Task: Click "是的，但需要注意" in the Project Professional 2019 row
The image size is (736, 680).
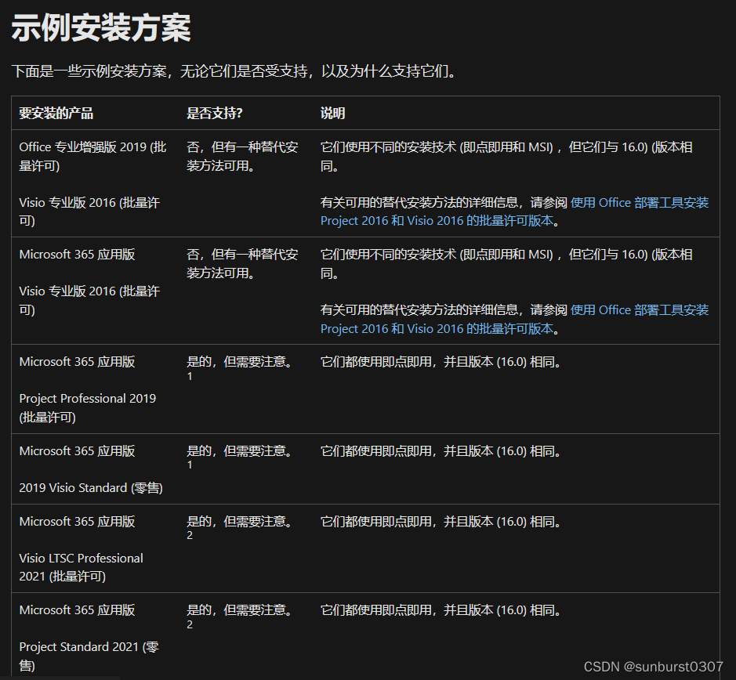Action: (x=236, y=362)
